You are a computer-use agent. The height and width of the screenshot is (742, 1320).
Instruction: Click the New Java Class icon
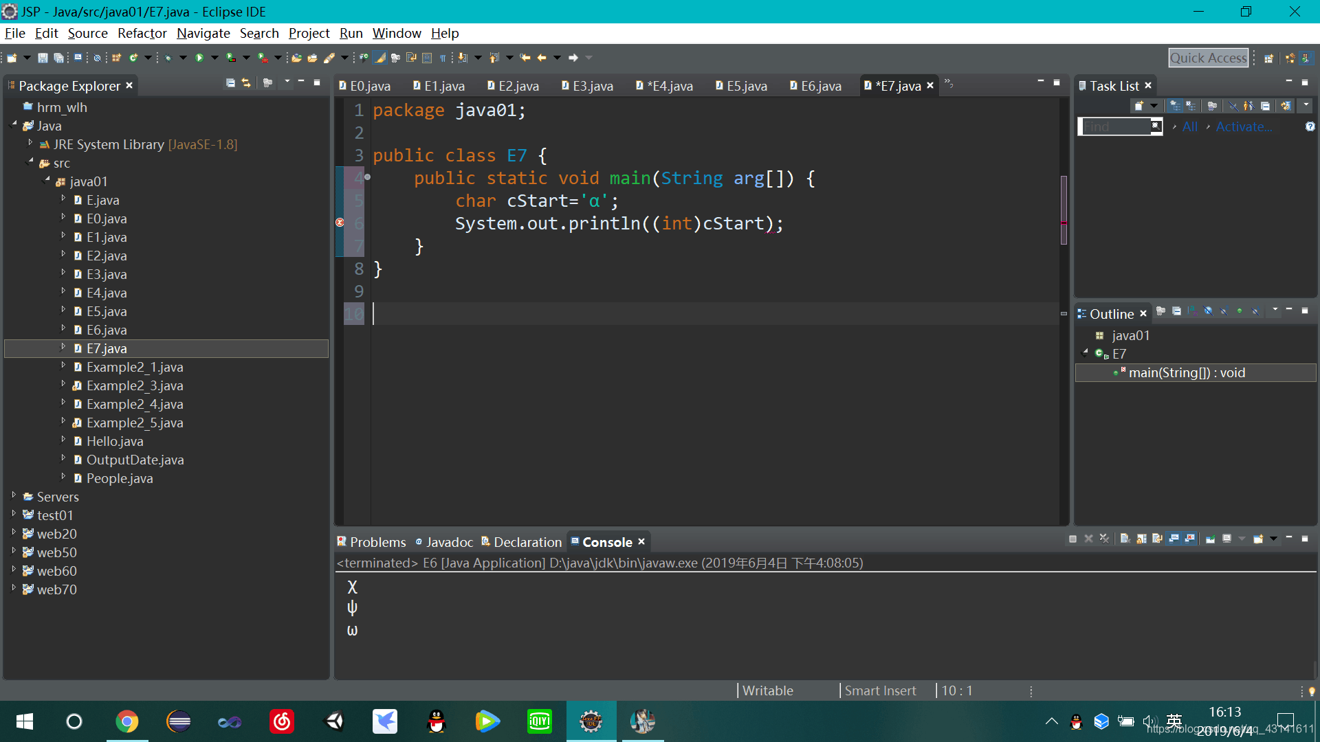pyautogui.click(x=133, y=58)
